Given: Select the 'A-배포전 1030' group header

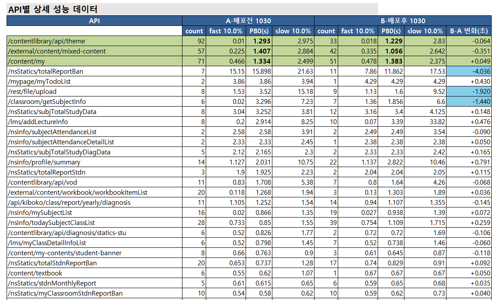Looking at the screenshot, I should click(x=248, y=21).
